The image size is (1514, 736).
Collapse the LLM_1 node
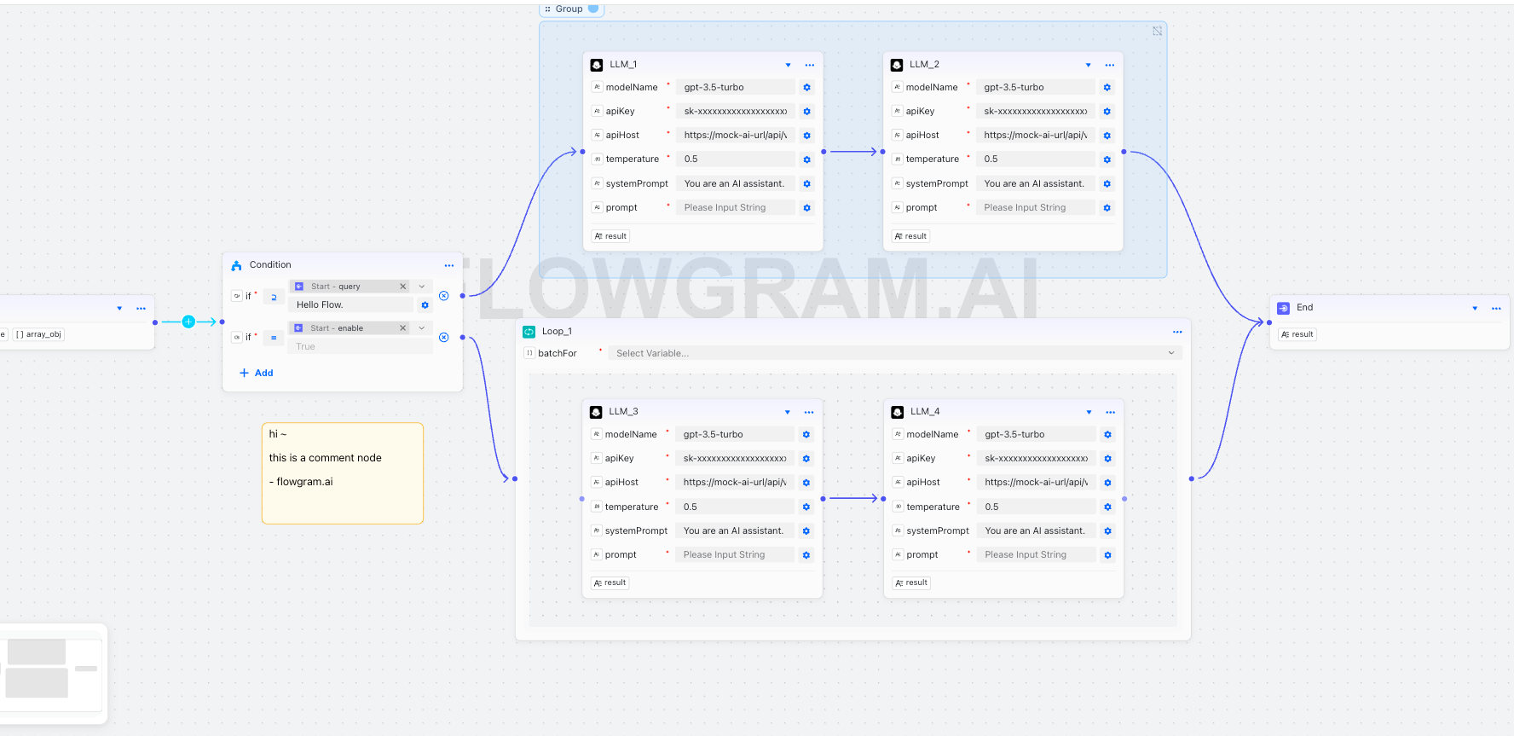[x=788, y=65]
